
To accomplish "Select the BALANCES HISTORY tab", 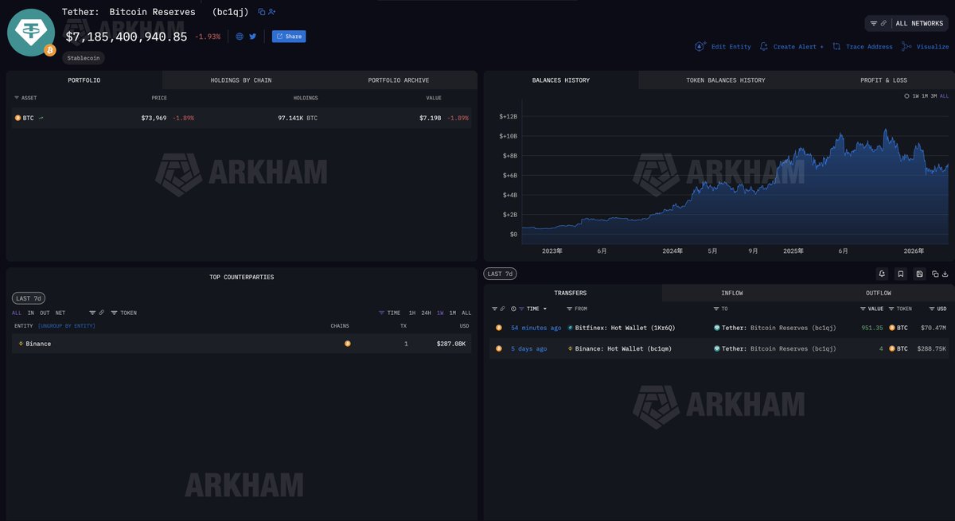I will 561,80.
